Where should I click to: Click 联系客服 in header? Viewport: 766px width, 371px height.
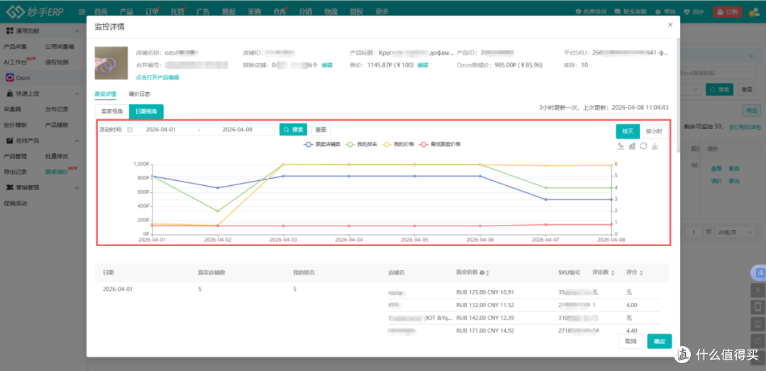point(631,12)
